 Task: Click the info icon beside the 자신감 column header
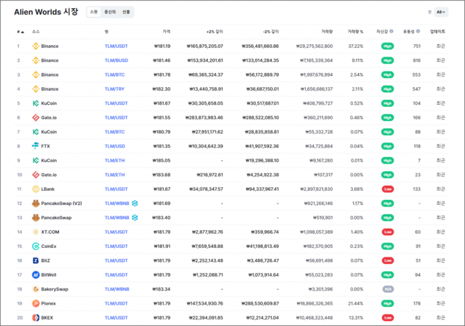pyautogui.click(x=391, y=31)
